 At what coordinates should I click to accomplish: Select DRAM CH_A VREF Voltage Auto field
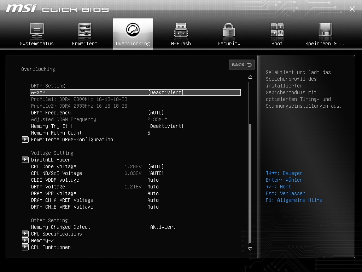point(153,200)
